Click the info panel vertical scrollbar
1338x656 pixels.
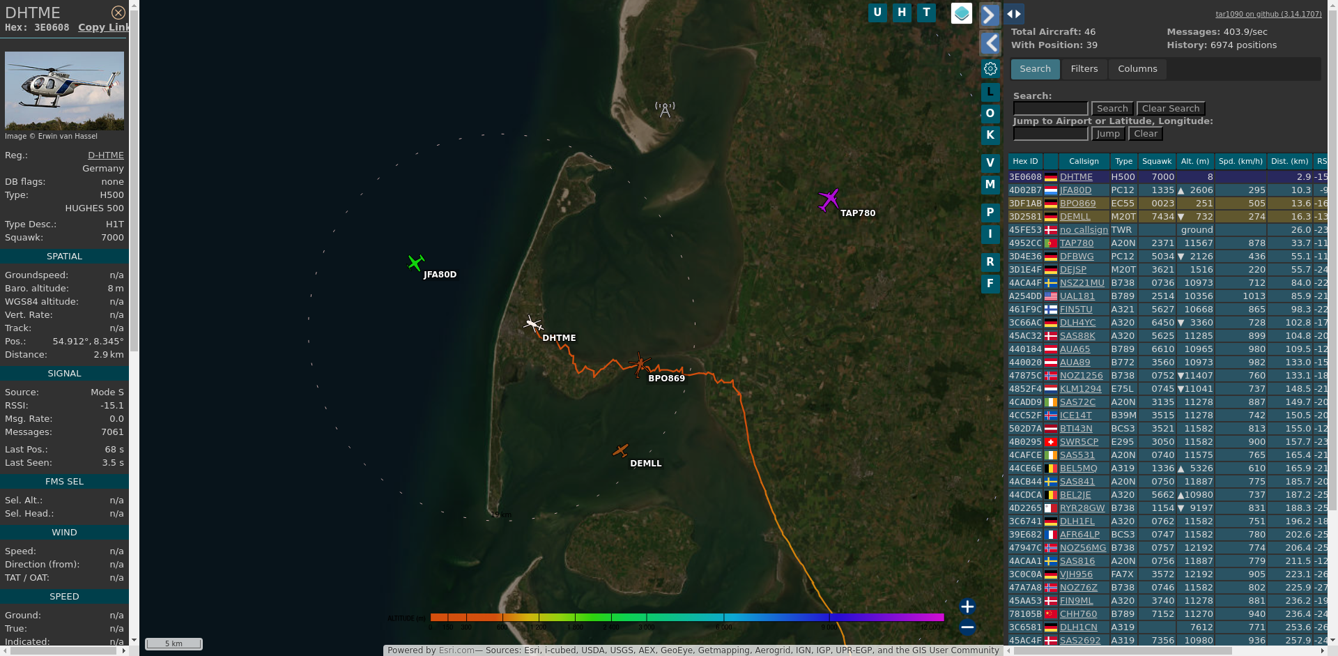pyautogui.click(x=134, y=181)
